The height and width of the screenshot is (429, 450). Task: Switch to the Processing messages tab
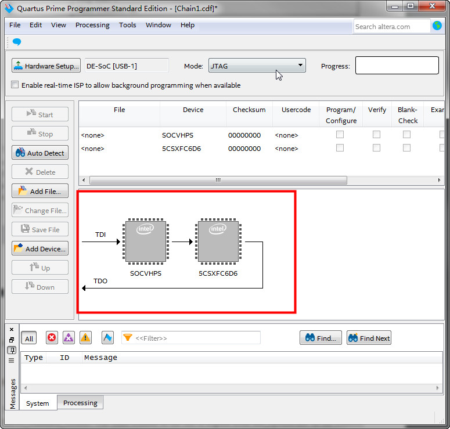pyautogui.click(x=80, y=403)
